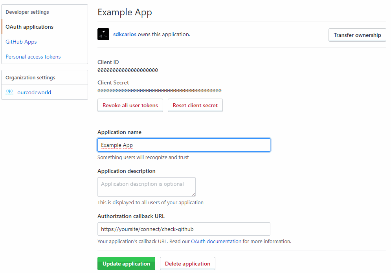391x273 pixels.
Task: Visit the sdkcarlos profile link
Action: click(125, 34)
